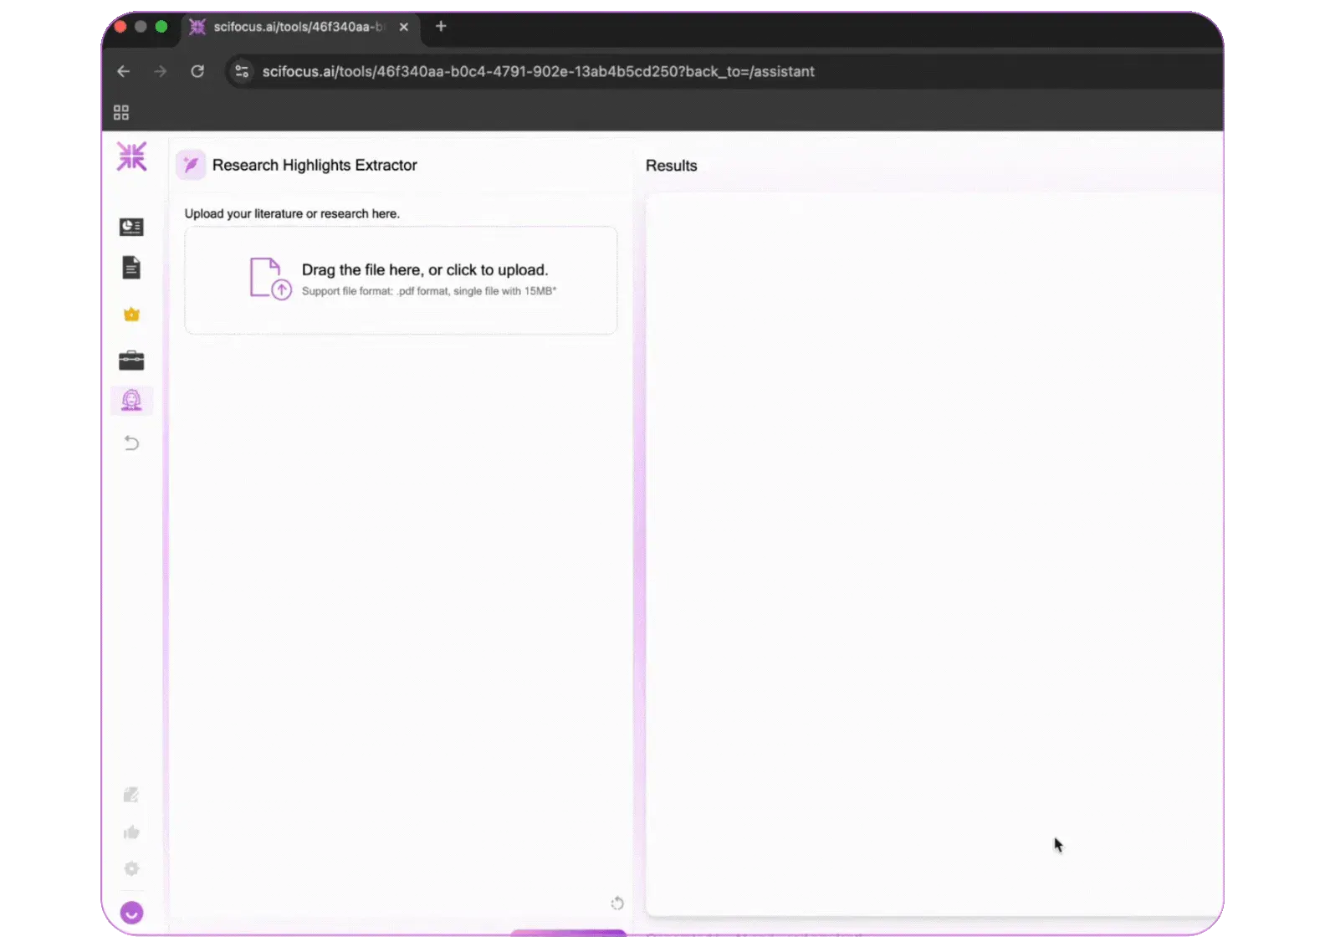The width and height of the screenshot is (1325, 947).
Task: Click the site info icon in the address bar
Action: [242, 72]
